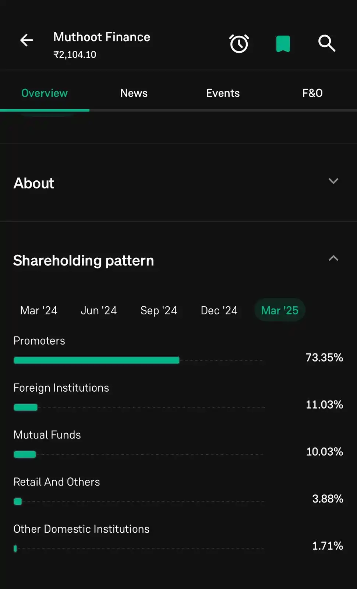The width and height of the screenshot is (357, 589).
Task: Switch to the News tab
Action: coord(134,93)
